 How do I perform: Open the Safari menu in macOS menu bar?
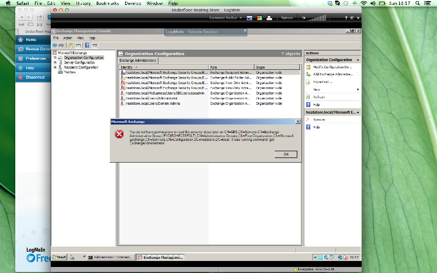point(22,3)
